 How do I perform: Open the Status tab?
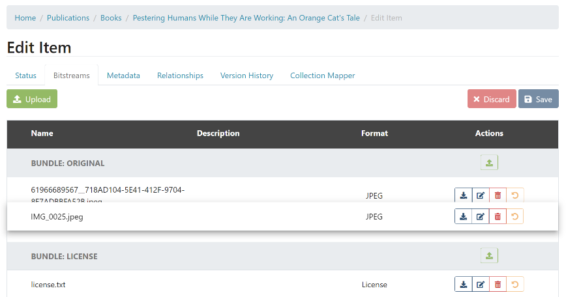coord(26,76)
